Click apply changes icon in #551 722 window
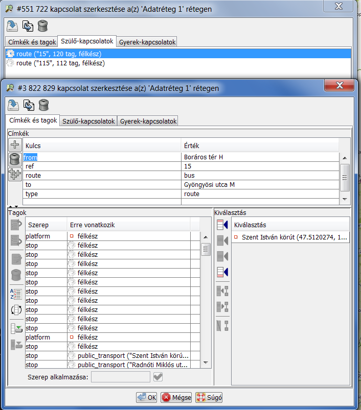Viewport: 361px width, 410px height. click(12, 26)
